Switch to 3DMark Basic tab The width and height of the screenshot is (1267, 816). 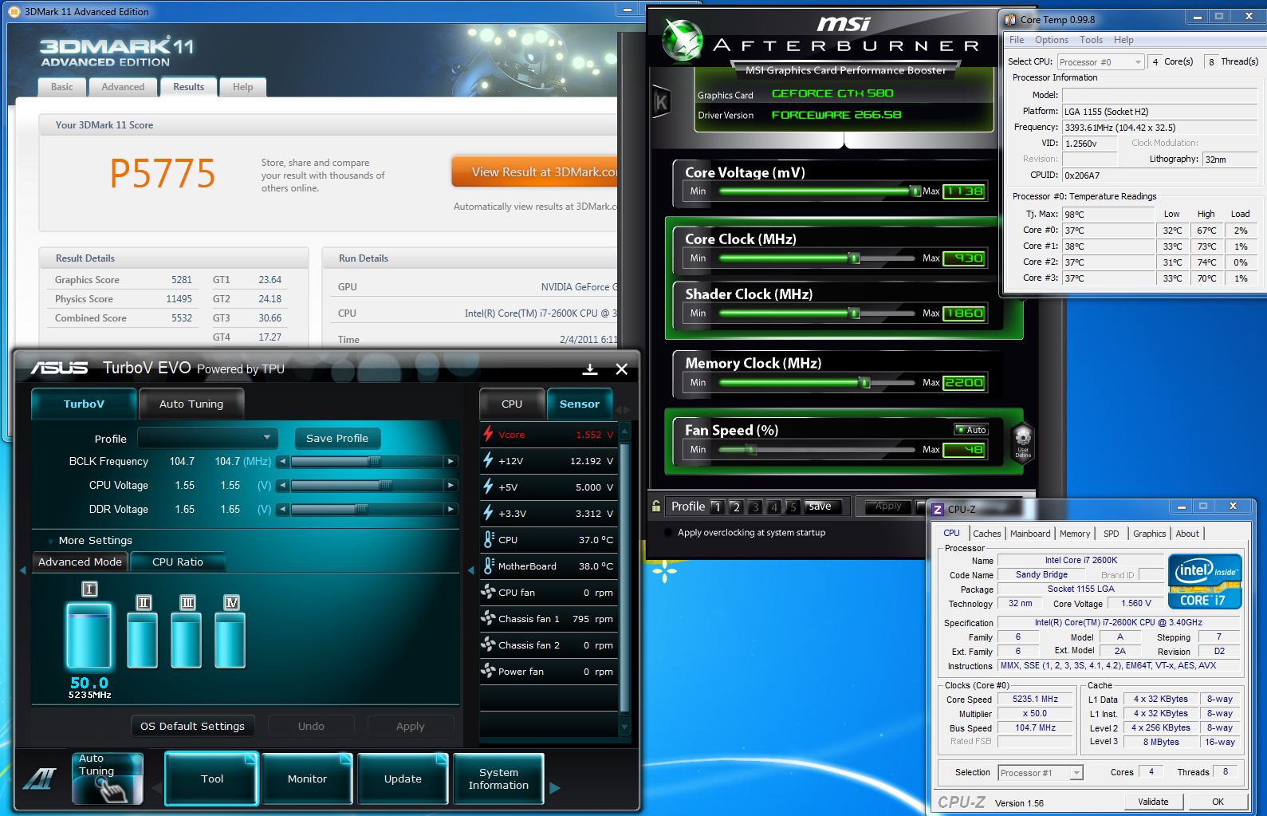coord(62,87)
